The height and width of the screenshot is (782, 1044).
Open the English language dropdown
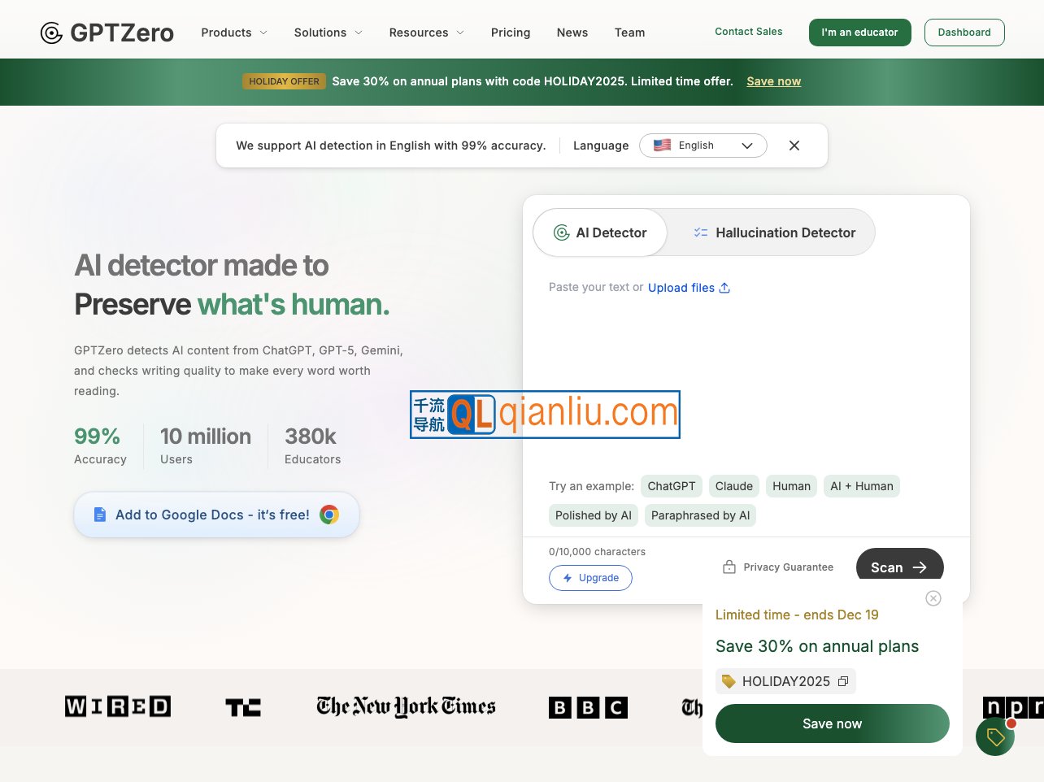pyautogui.click(x=703, y=146)
